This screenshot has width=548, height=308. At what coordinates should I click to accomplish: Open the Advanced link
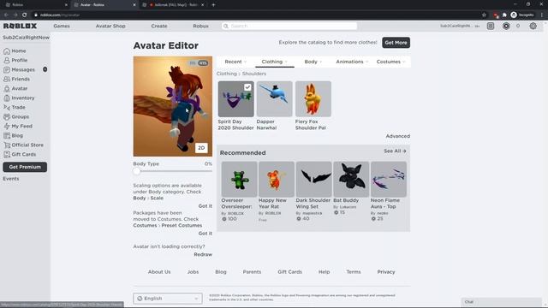(x=397, y=136)
